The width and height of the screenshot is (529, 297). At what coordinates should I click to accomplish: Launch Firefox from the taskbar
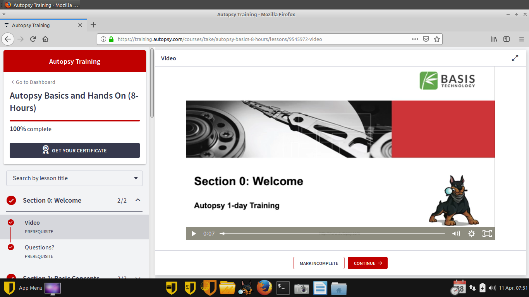click(x=264, y=288)
